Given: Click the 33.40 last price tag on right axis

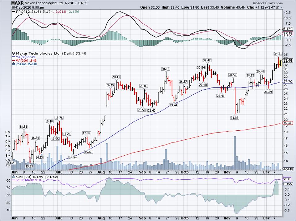Looking at the screenshot, I should (288, 60).
